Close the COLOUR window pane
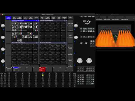 click(38, 43)
